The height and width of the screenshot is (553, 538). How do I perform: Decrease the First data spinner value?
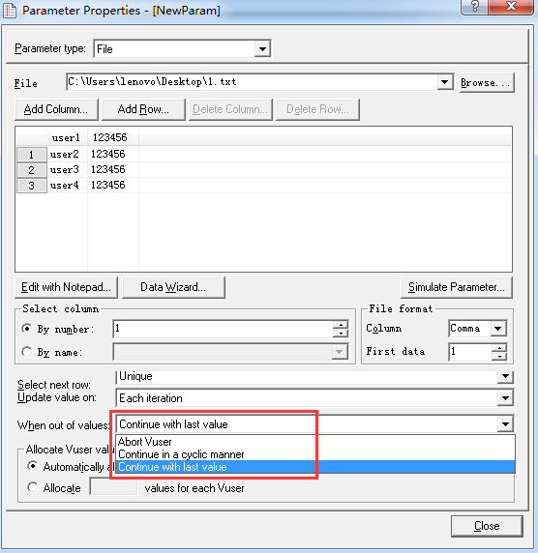tap(499, 356)
